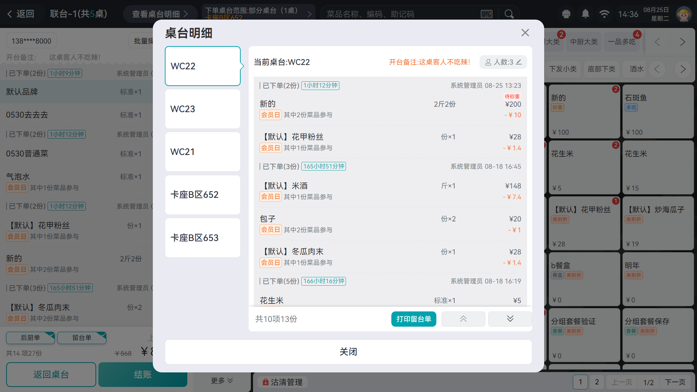Click the dish search input field
697x392 pixels.
pos(399,14)
